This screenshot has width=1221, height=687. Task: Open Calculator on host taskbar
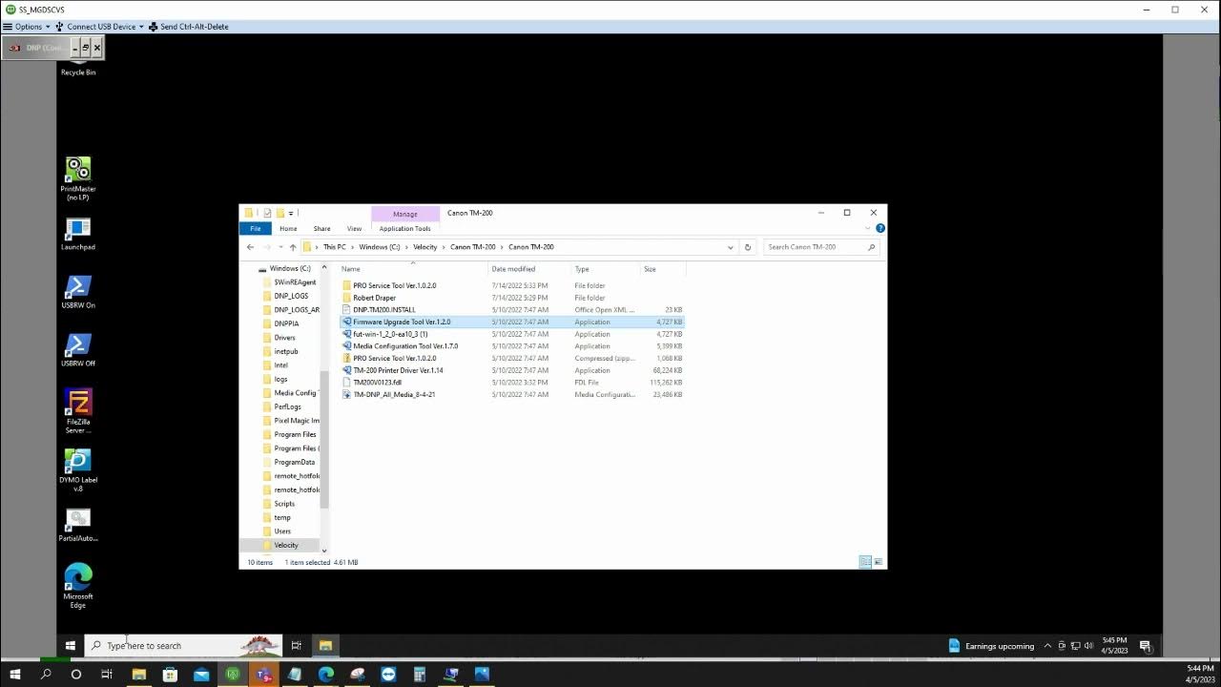tap(419, 675)
